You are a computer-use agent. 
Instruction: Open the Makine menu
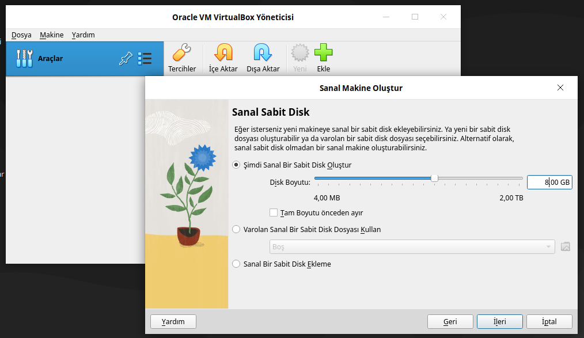coord(51,35)
